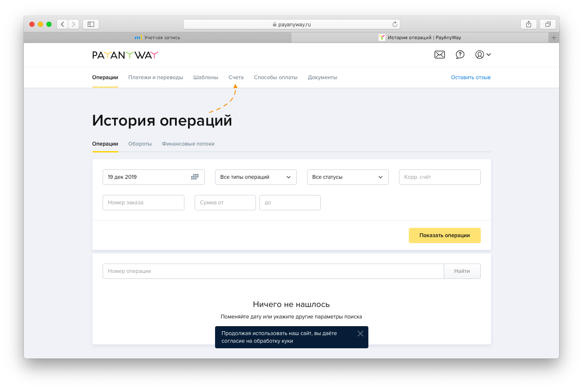Click 'Оставить отзыв' link

(x=471, y=77)
